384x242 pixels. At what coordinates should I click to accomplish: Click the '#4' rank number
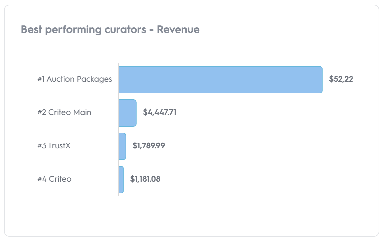pyautogui.click(x=42, y=179)
